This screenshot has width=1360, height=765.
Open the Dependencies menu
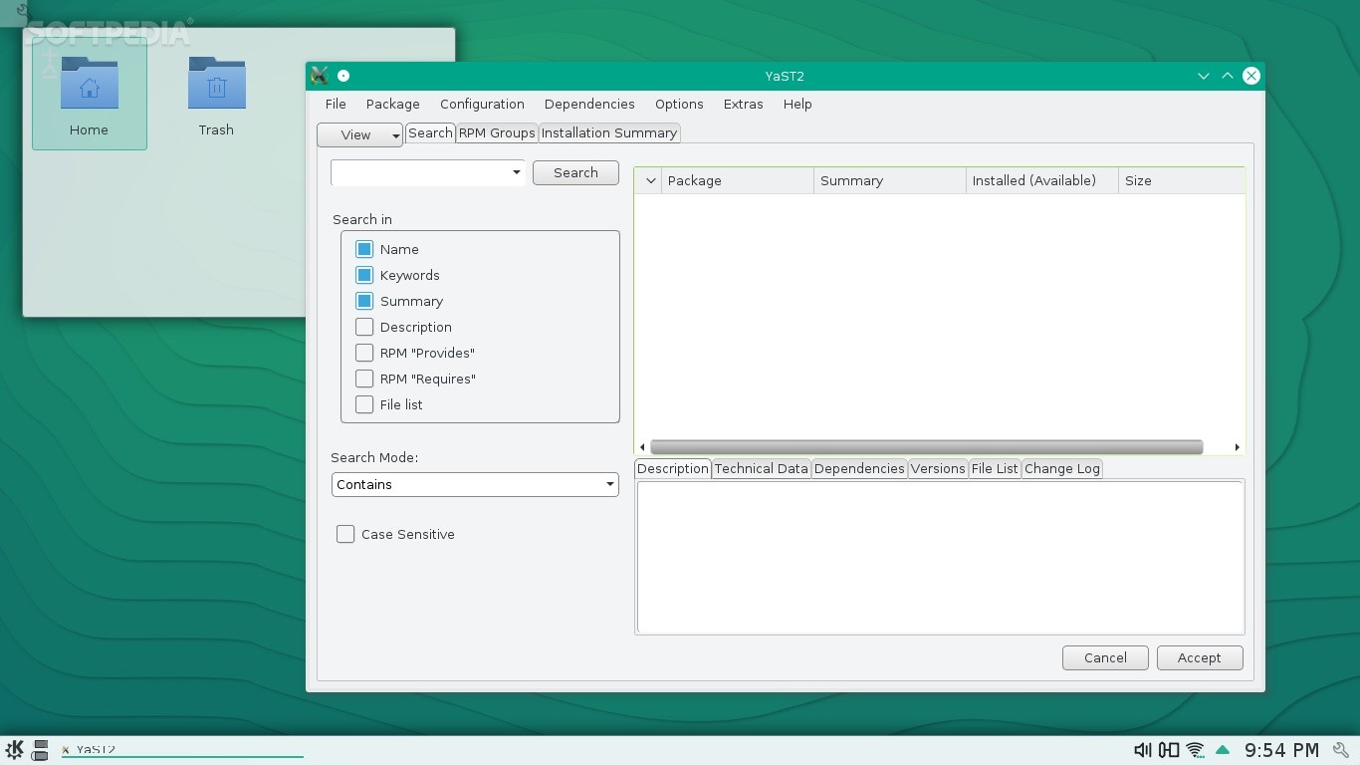(589, 104)
